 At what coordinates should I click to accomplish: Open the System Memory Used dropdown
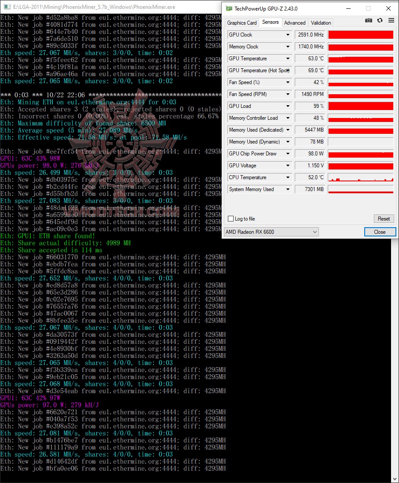pyautogui.click(x=288, y=189)
